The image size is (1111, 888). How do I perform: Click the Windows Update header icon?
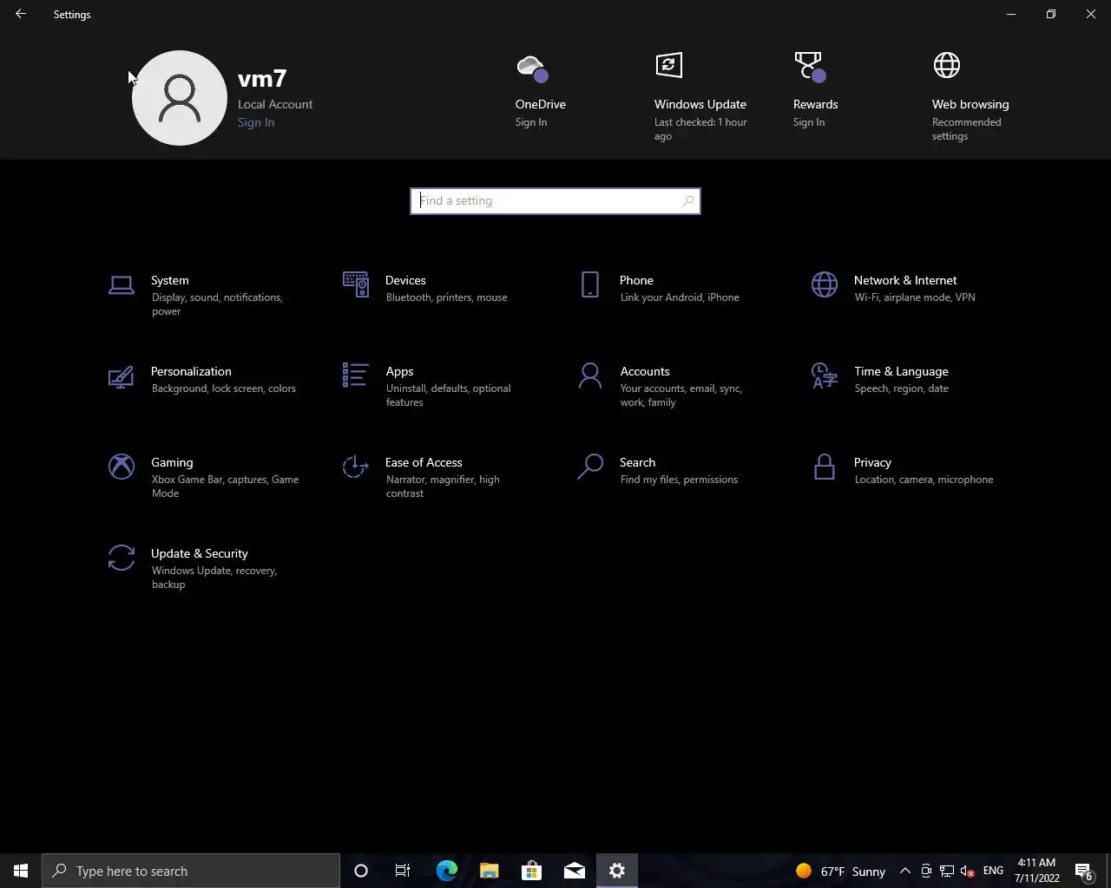pos(668,65)
